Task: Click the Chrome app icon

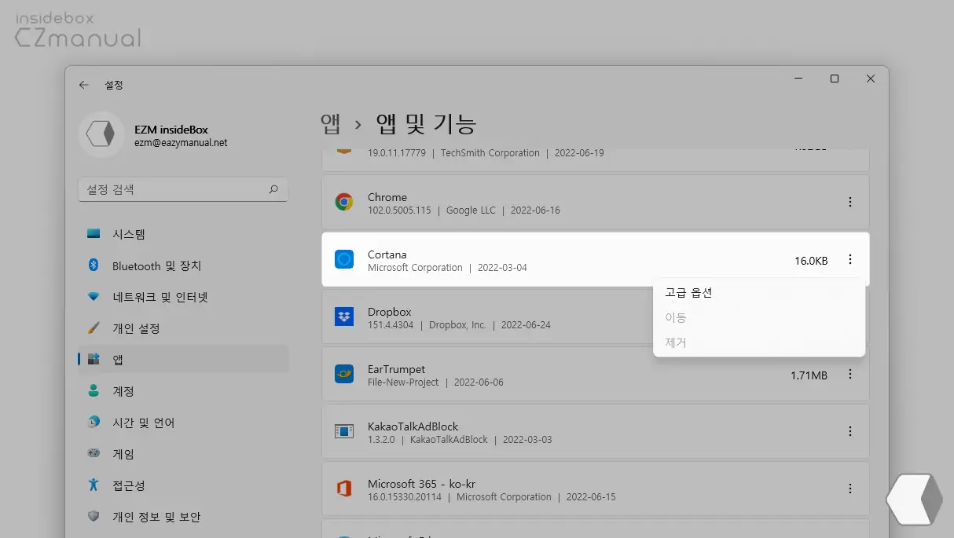Action: (x=344, y=202)
